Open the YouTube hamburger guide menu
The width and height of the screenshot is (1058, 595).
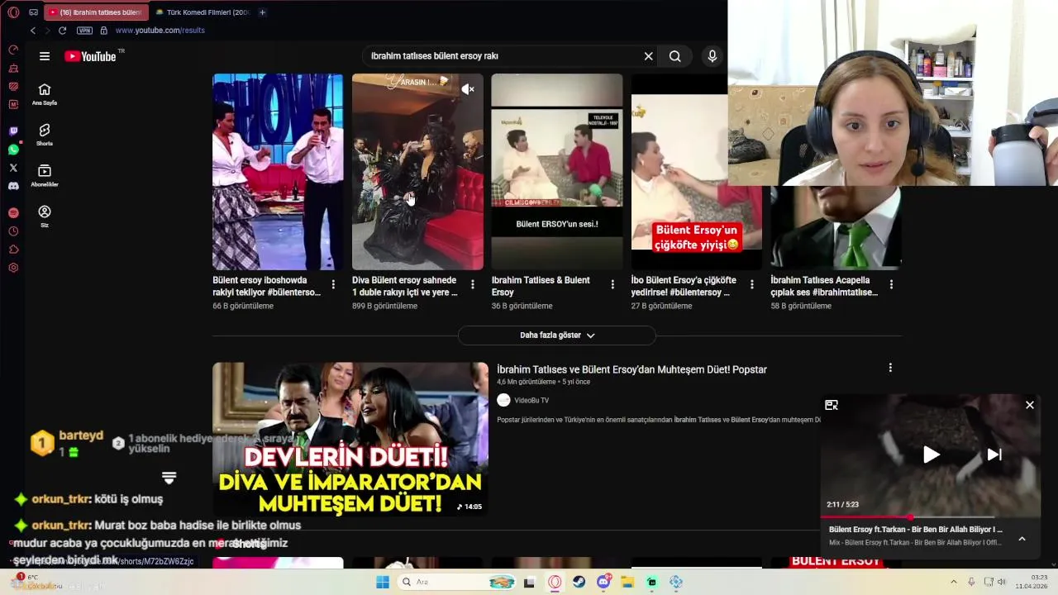[45, 56]
